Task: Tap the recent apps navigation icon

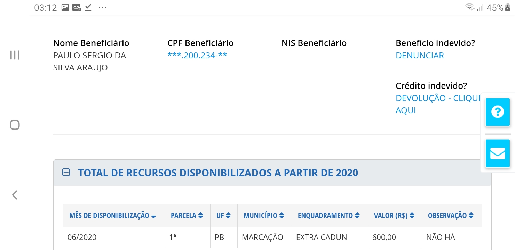Action: click(15, 55)
